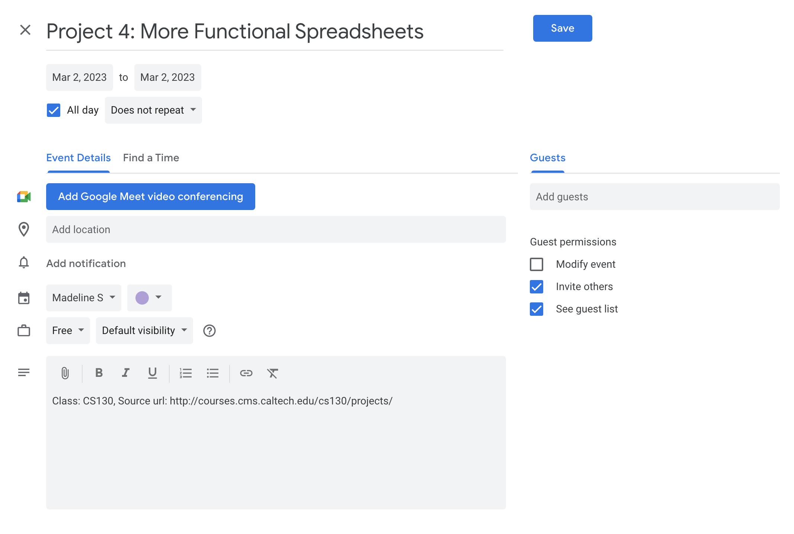The width and height of the screenshot is (794, 534).
Task: Insert a bulleted list
Action: pos(212,373)
